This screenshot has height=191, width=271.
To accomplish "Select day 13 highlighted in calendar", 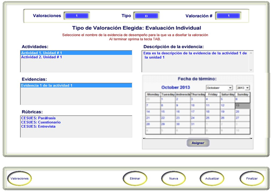I will click(242, 106).
